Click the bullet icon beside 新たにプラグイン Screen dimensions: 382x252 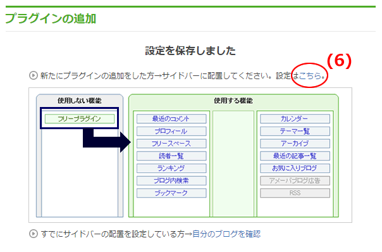[x=34, y=75]
